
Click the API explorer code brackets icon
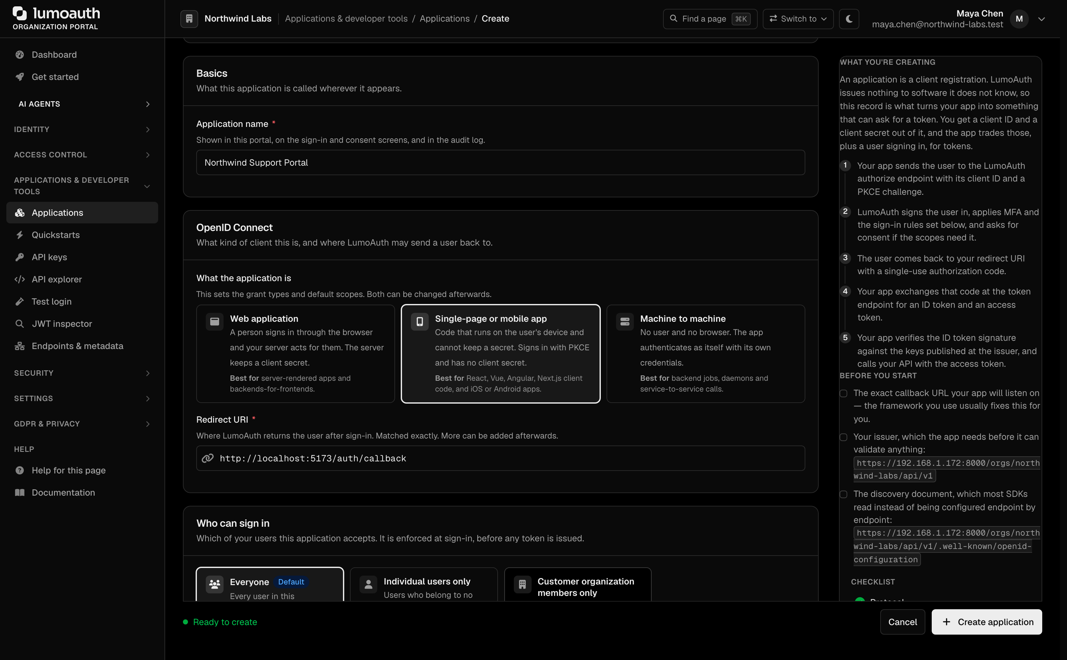coord(20,279)
